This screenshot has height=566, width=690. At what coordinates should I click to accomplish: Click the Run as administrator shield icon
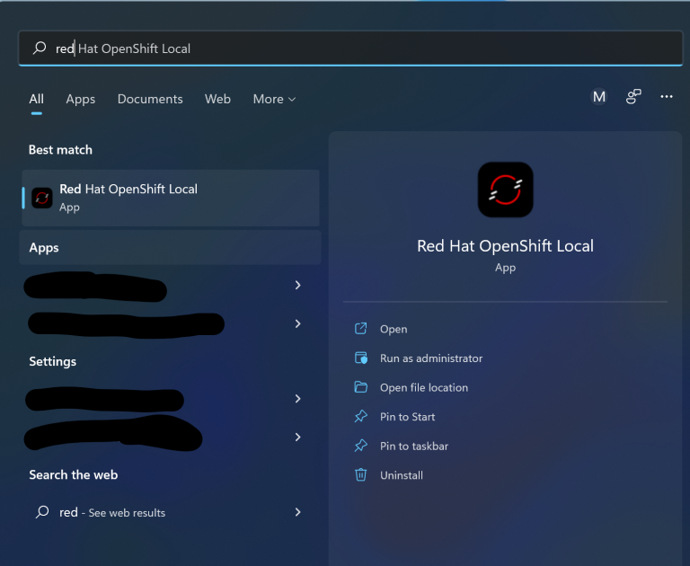pos(361,358)
